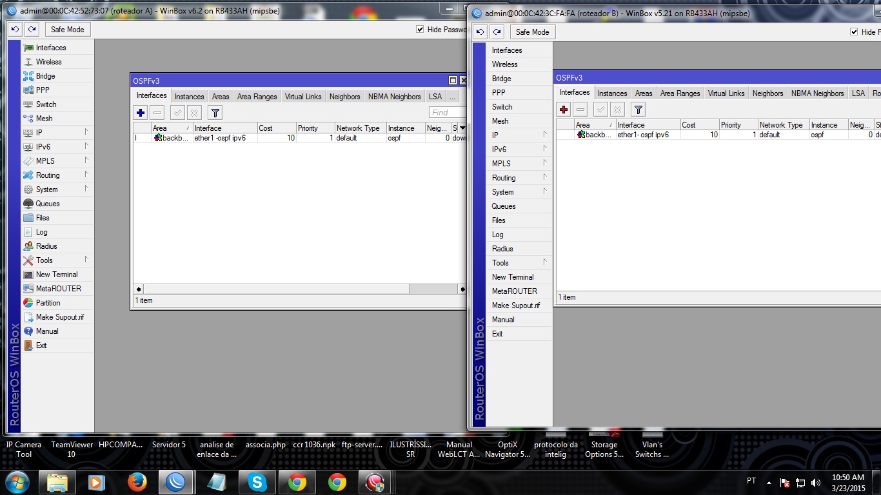Click Disable X in roteador A OSPFv3
The width and height of the screenshot is (881, 495).
[194, 113]
